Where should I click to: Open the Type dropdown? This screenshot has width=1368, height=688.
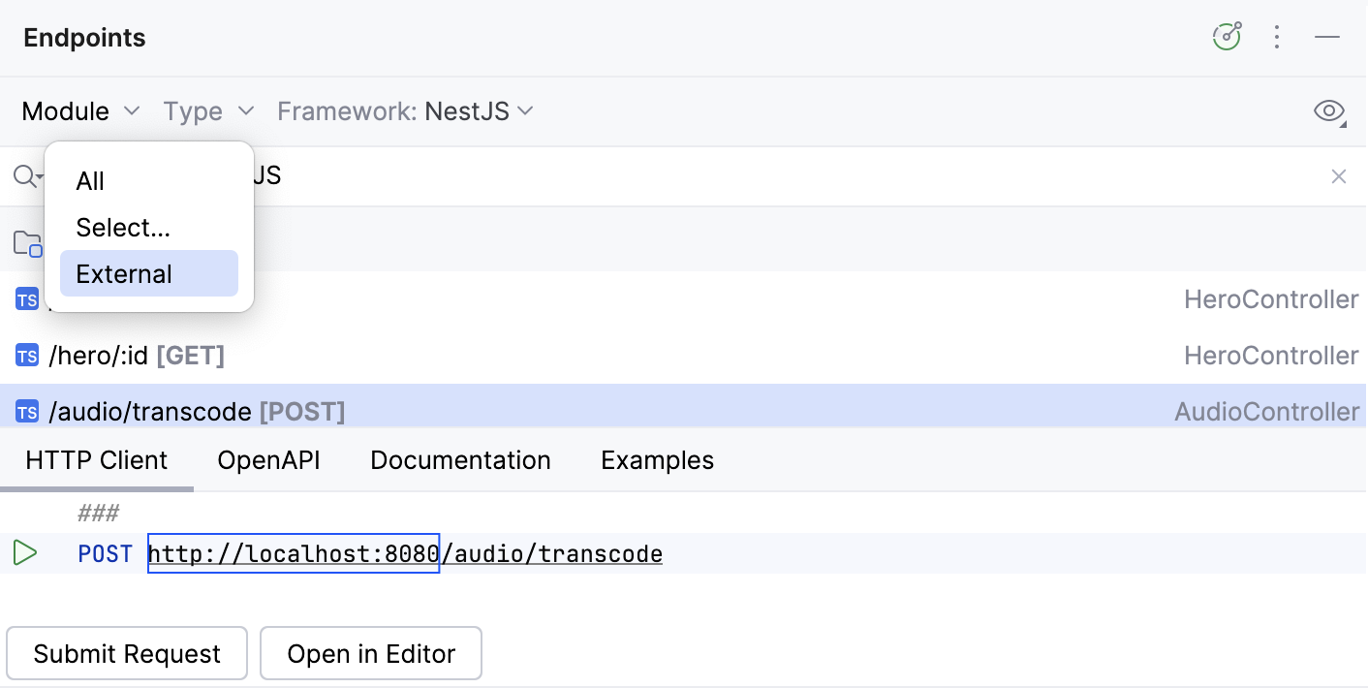(208, 110)
